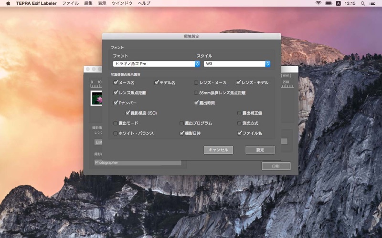Enable the 測光方式 checkbox
The image size is (382, 238).
(239, 123)
